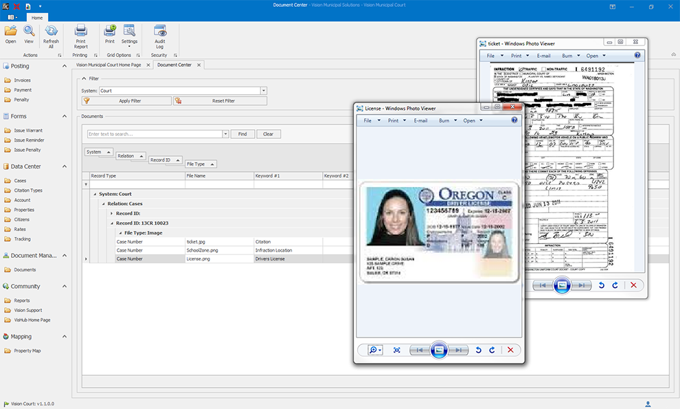Image resolution: width=680 pixels, height=409 pixels.
Task: Go to next image in ticket viewer
Action: pyautogui.click(x=582, y=285)
